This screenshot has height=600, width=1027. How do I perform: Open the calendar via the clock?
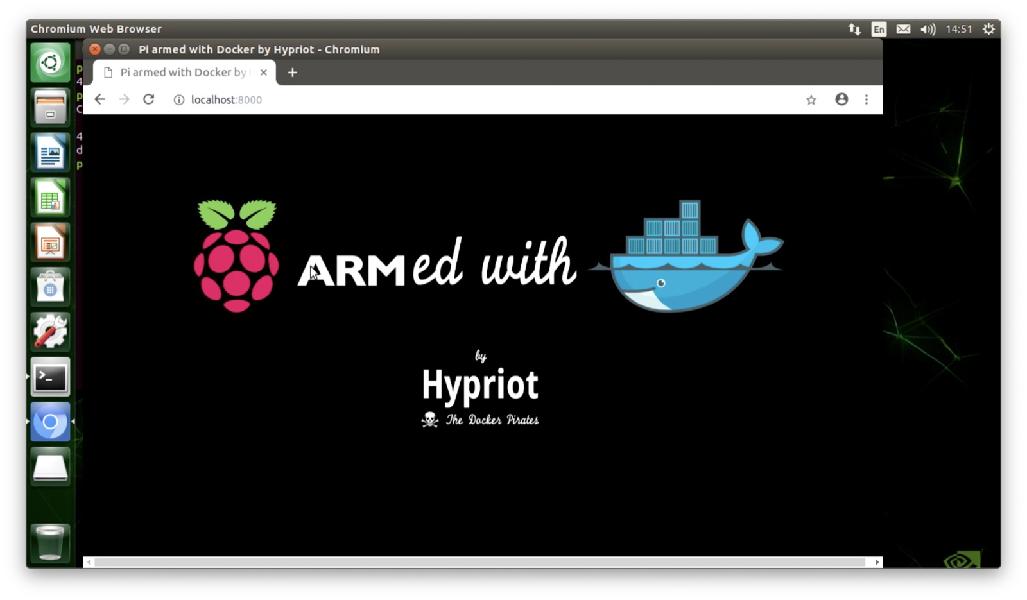959,29
